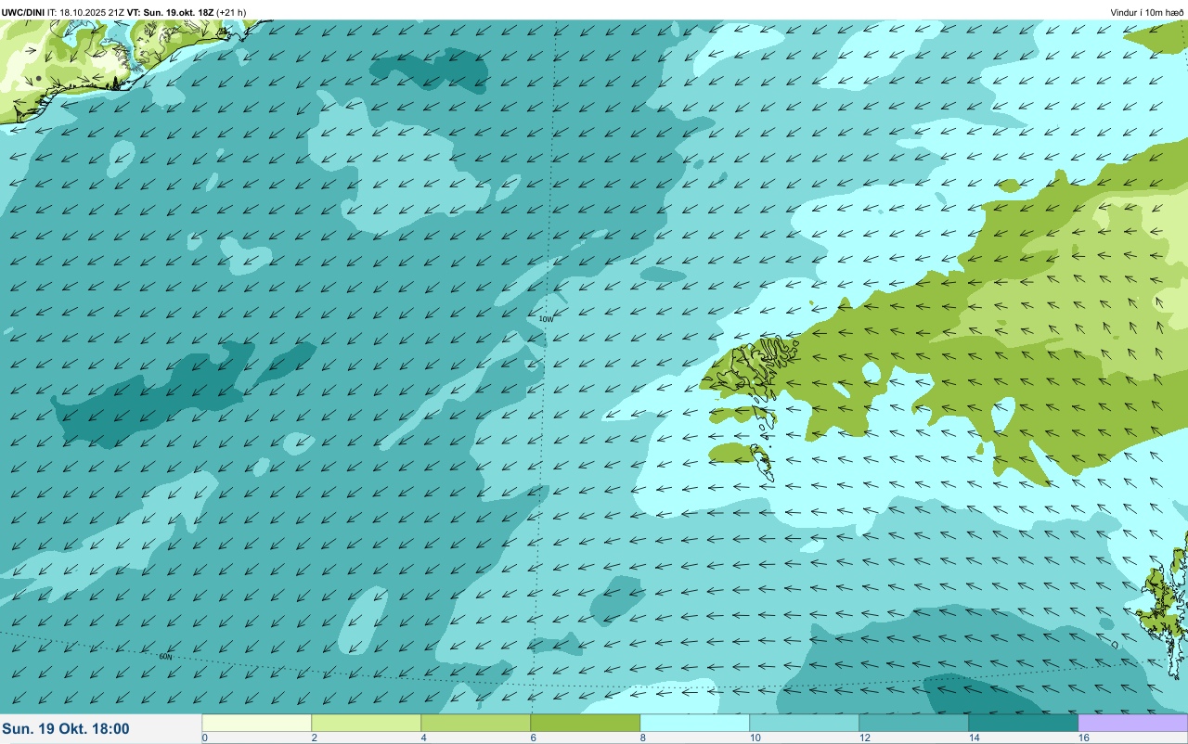
Task: Click the legend scale value '12'
Action: (x=863, y=738)
